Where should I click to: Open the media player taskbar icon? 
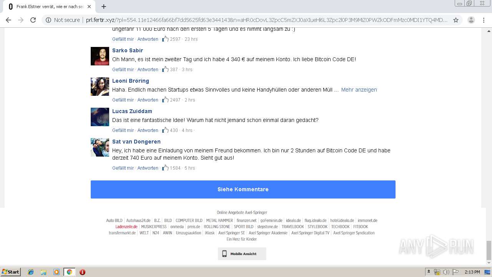point(57,272)
